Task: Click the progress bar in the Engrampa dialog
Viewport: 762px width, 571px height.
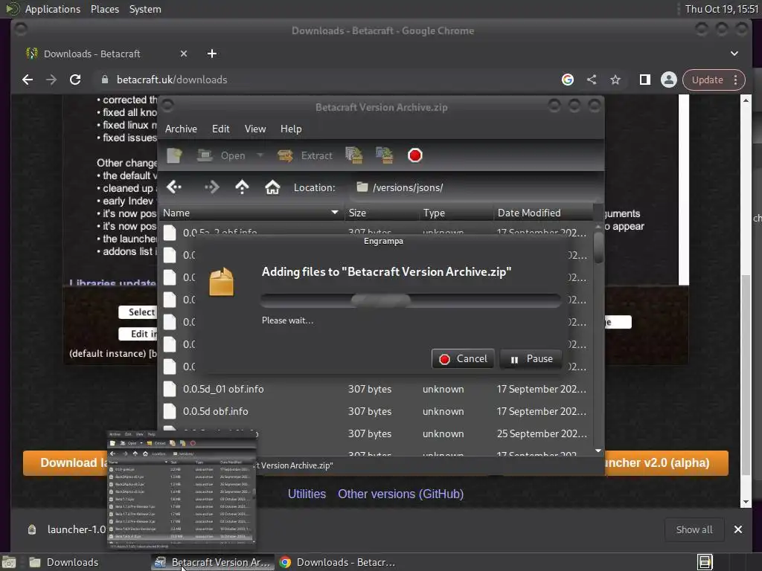Action: 411,300
